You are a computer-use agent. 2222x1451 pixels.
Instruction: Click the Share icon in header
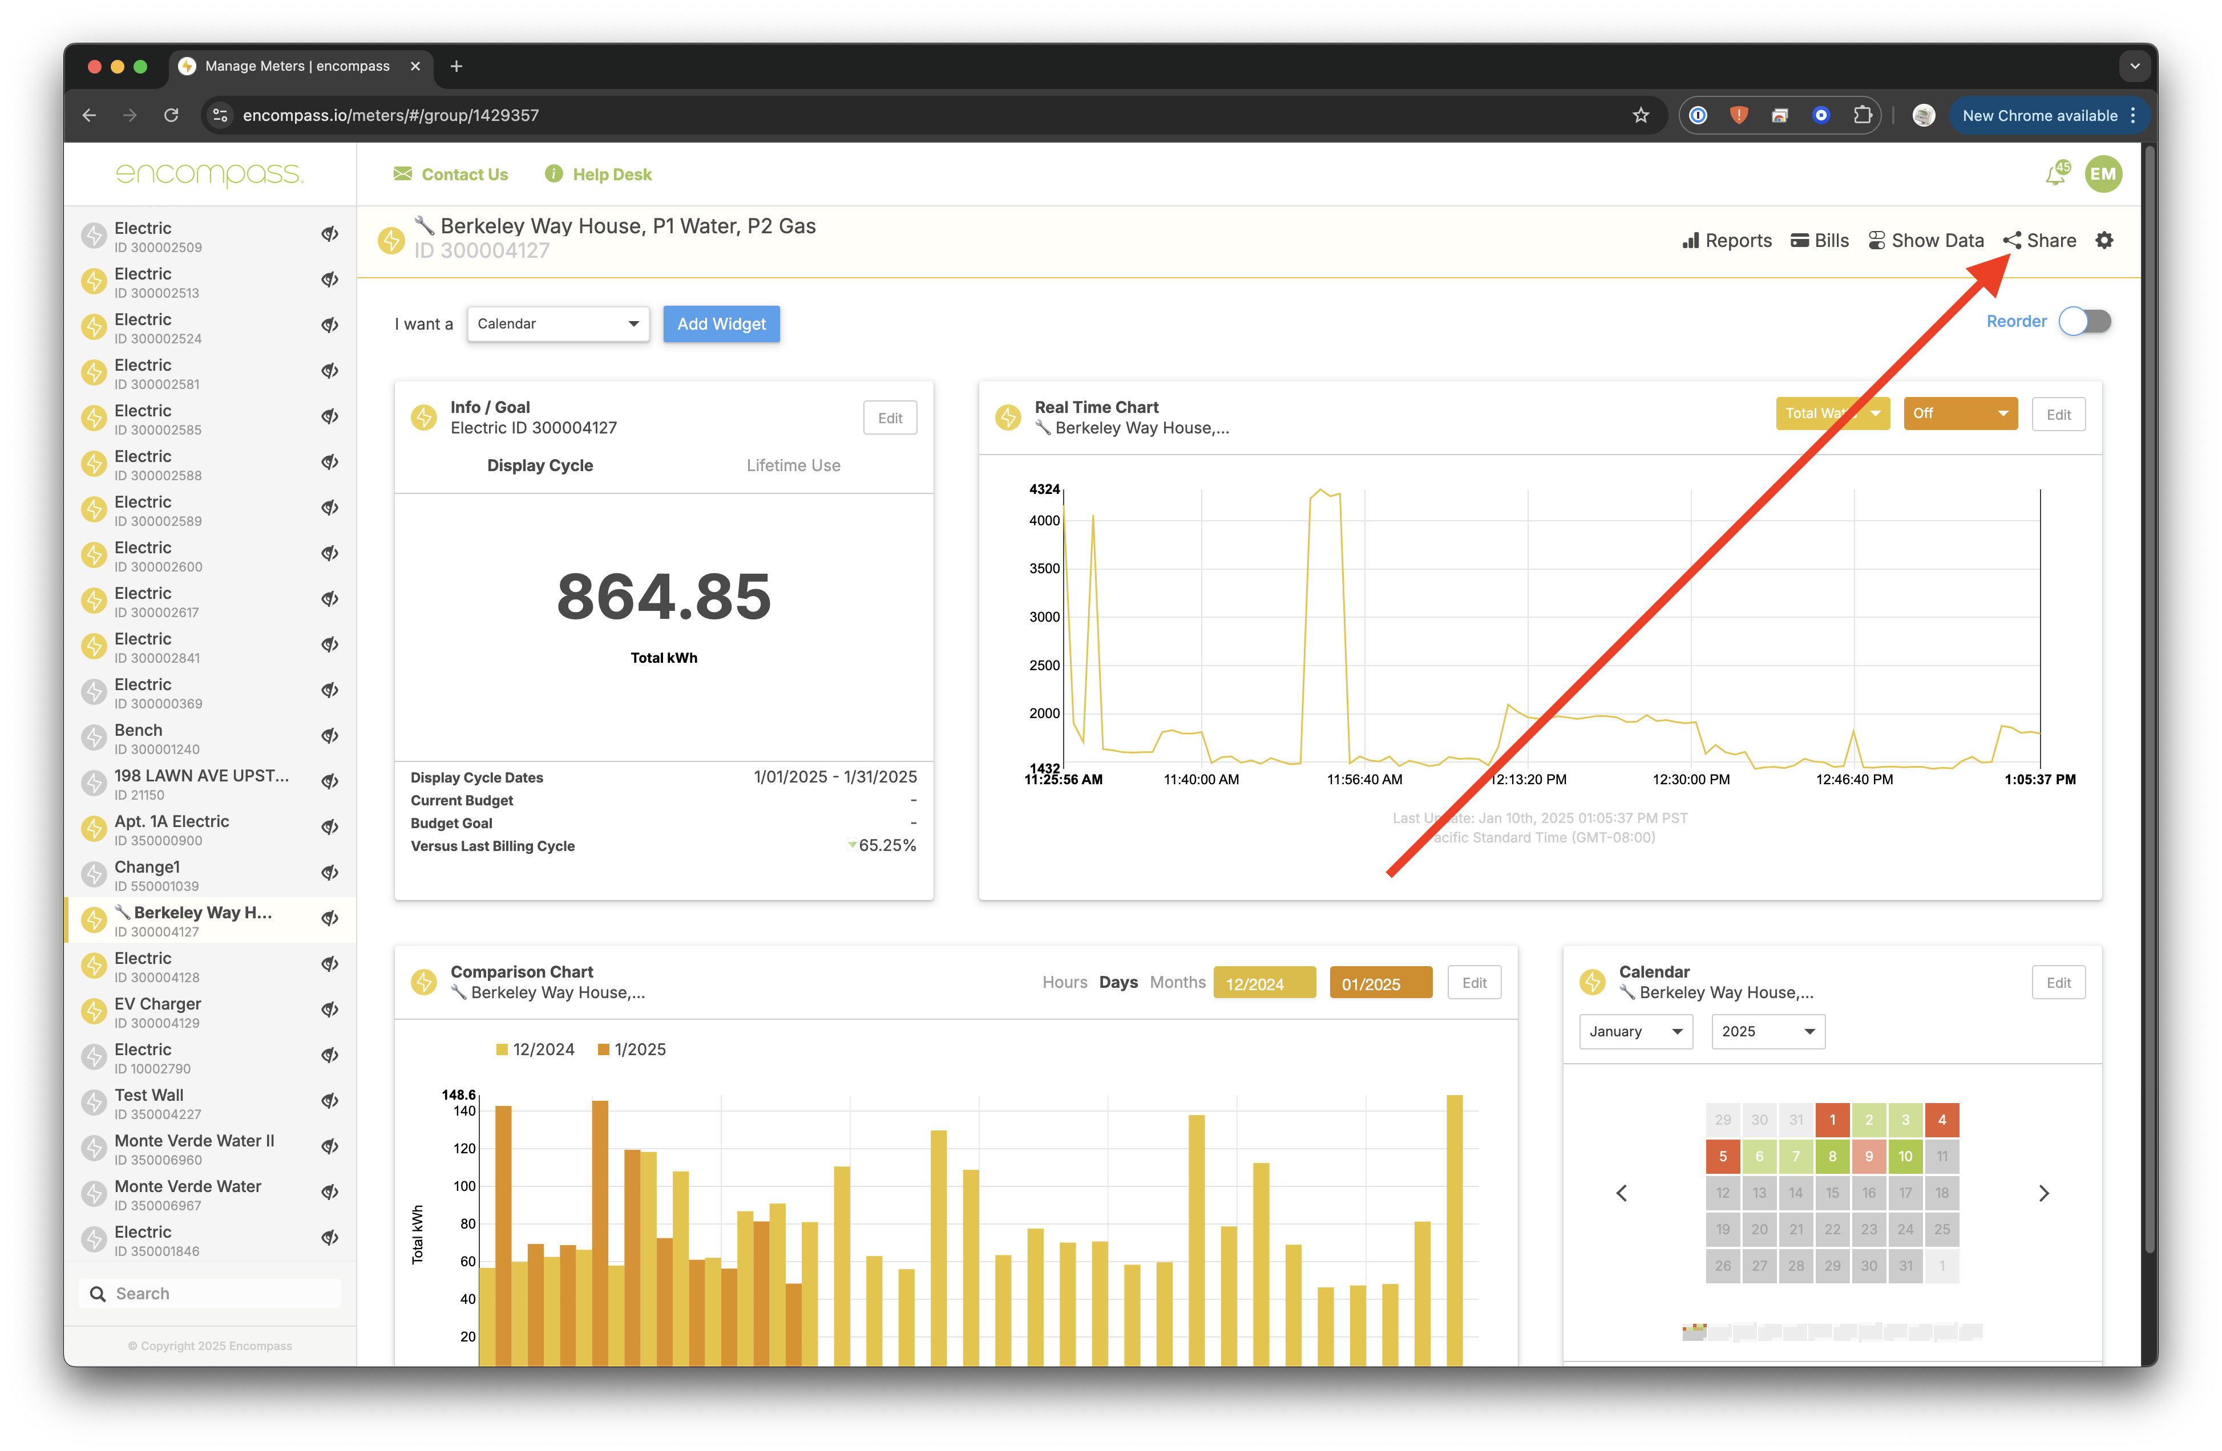[x=2012, y=241]
